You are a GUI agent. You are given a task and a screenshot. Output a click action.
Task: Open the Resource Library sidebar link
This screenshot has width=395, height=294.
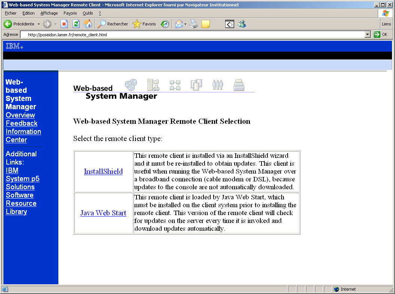tap(21, 208)
